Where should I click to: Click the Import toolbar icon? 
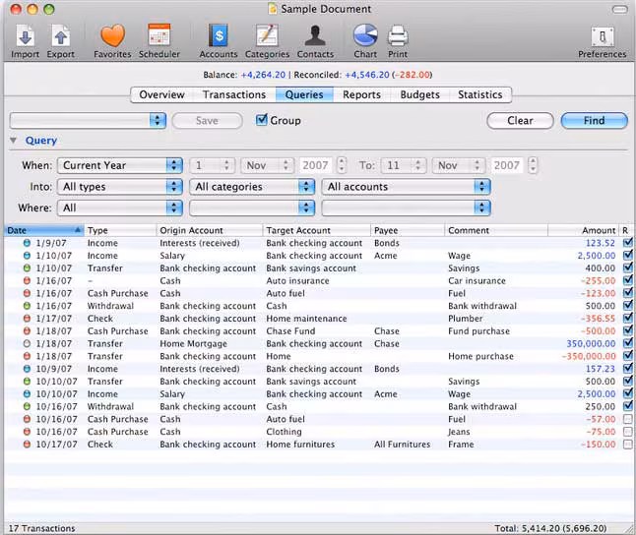click(x=25, y=36)
